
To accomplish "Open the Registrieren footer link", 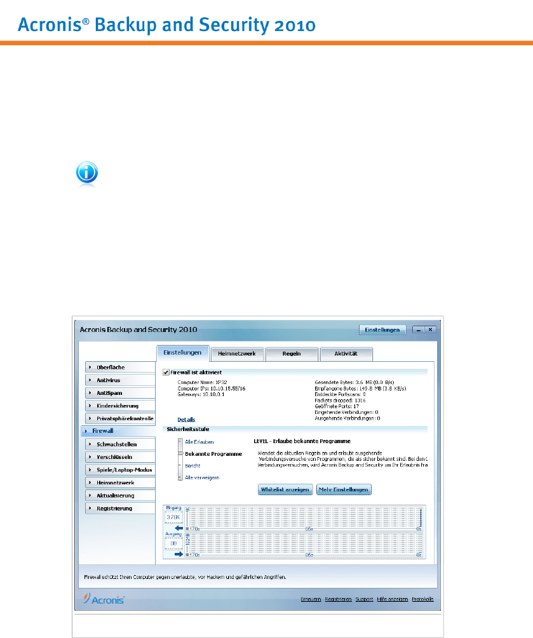I will [338, 599].
